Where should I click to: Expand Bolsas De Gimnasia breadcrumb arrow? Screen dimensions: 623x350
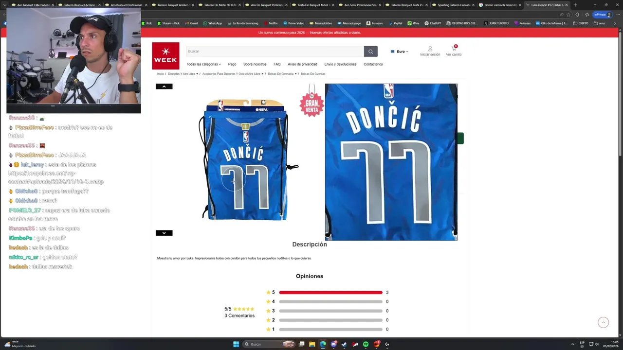(295, 74)
